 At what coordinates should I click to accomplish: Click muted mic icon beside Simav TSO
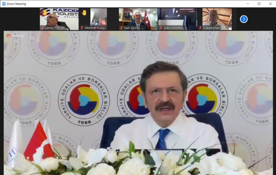point(42,28)
